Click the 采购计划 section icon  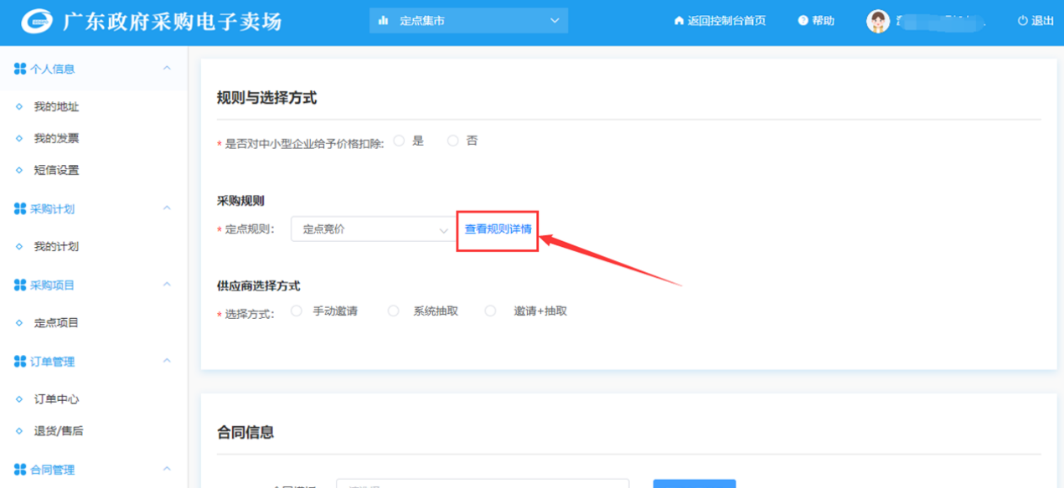pos(20,208)
